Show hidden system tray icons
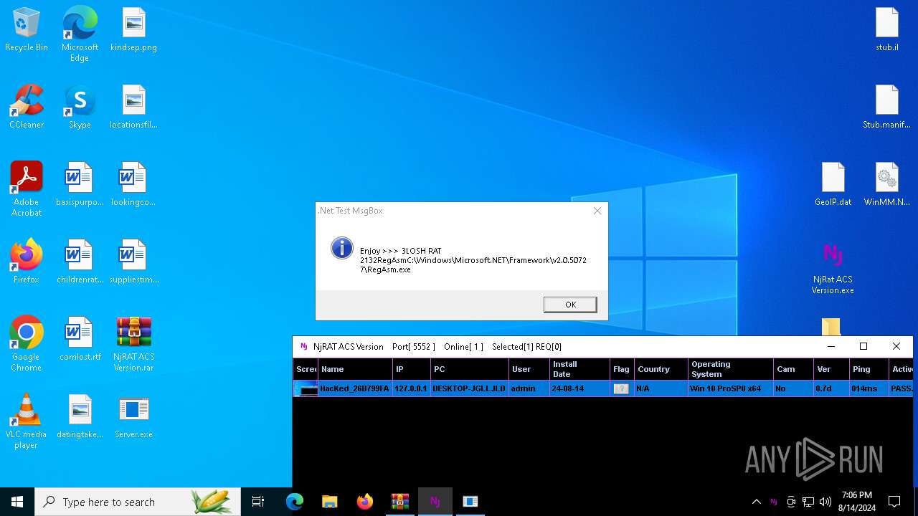Viewport: 918px width, 516px height. [x=756, y=502]
